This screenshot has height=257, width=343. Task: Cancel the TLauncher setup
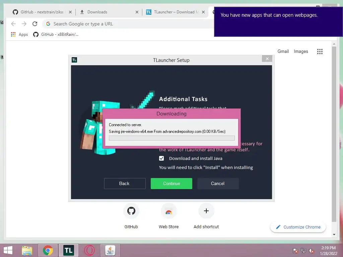tap(218, 184)
